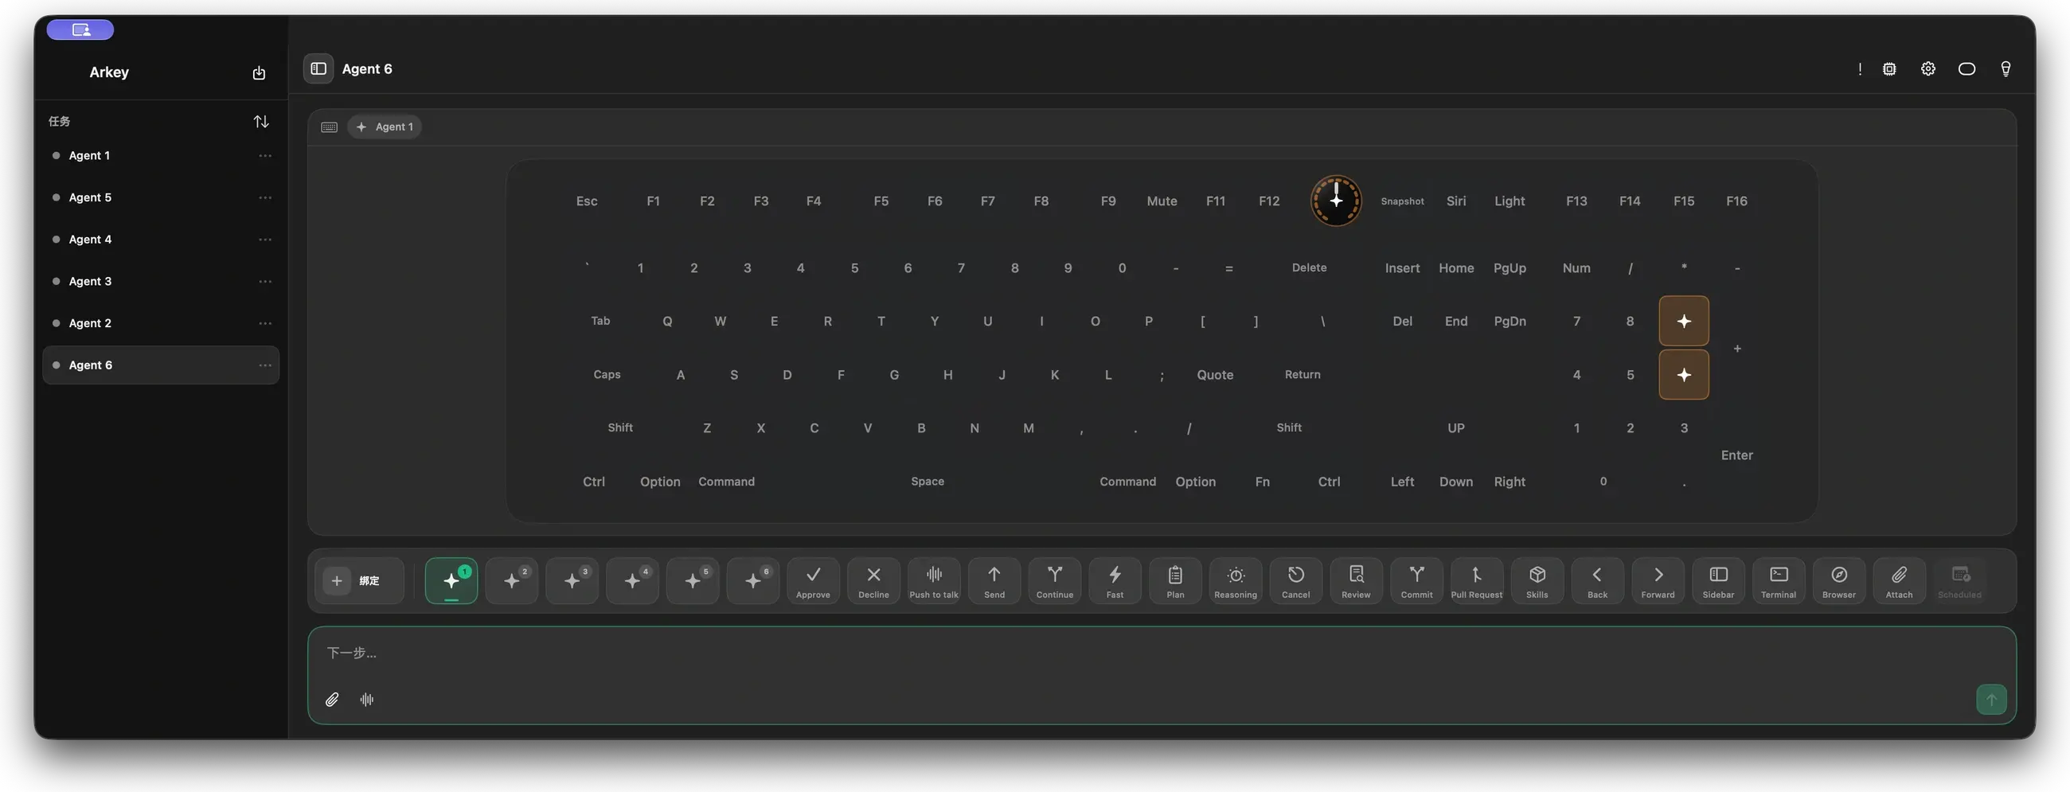2070x792 pixels.
Task: Toggle the orange sparkle key next to 8
Action: tap(1684, 321)
